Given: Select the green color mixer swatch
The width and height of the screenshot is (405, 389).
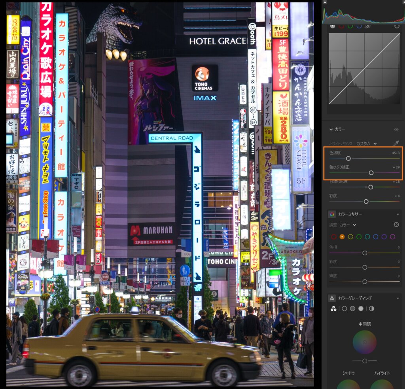Looking at the screenshot, I should tap(359, 237).
